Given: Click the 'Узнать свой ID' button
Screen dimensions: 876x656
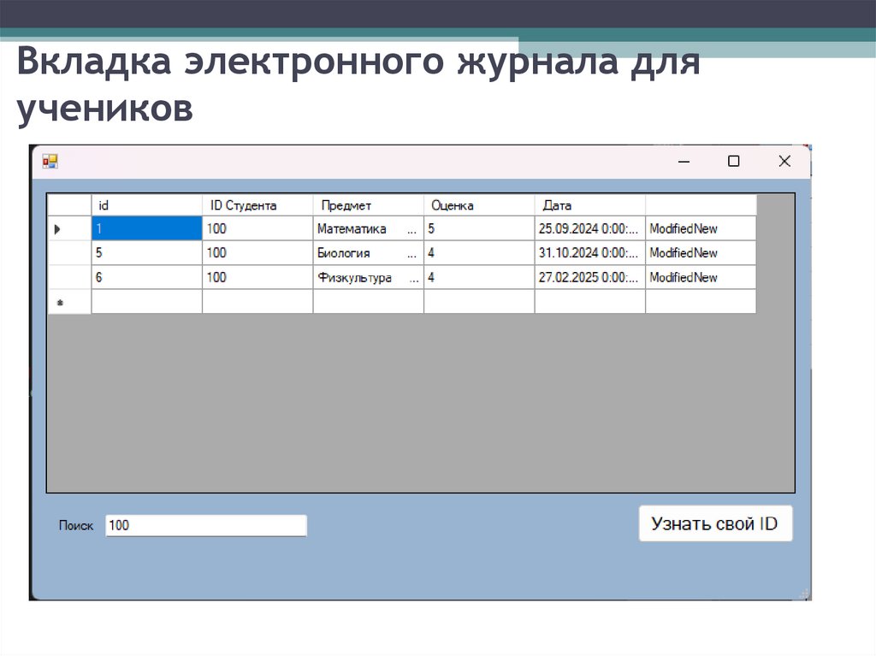Looking at the screenshot, I should click(715, 523).
